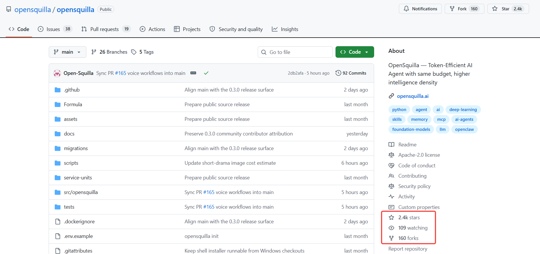Select the foundation-models topic tag
The image size is (540, 254).
point(411,129)
